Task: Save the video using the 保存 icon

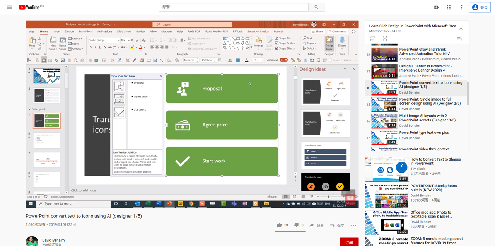Action: [332, 225]
